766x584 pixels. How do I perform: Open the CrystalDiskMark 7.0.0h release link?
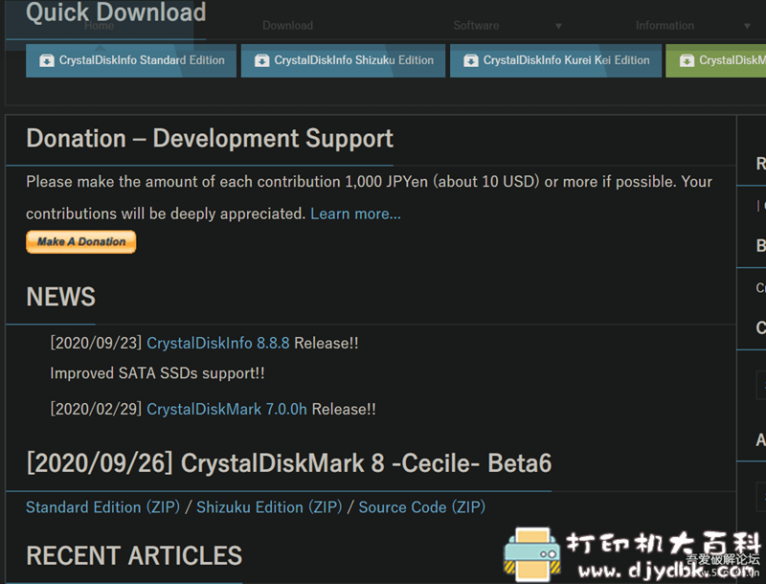(x=227, y=409)
